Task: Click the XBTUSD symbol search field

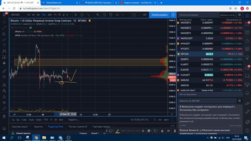Action: pos(15,15)
